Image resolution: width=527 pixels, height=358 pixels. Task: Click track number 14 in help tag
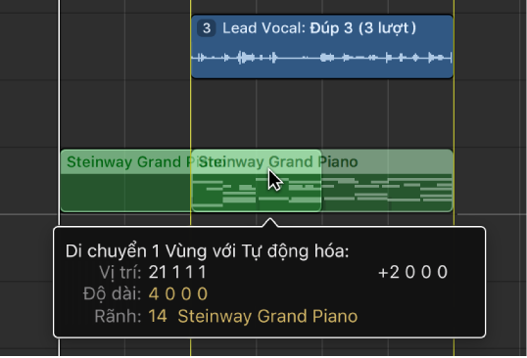coord(158,316)
